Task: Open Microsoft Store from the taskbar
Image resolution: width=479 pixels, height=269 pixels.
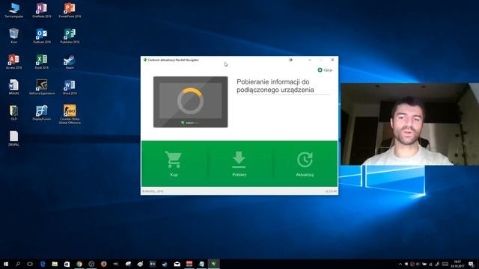Action: pyautogui.click(x=67, y=264)
